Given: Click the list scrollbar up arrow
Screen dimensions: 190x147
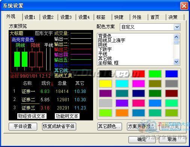Looking at the screenshot, I should 176,37.
